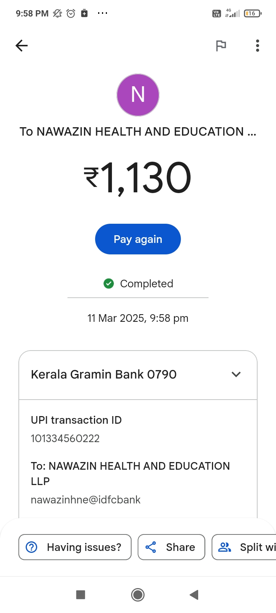Open the three-dot overflow menu

click(258, 46)
